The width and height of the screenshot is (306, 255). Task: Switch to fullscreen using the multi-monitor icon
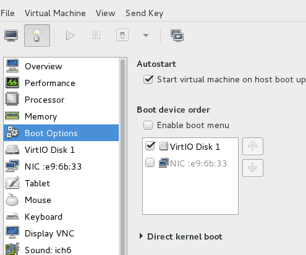177,35
